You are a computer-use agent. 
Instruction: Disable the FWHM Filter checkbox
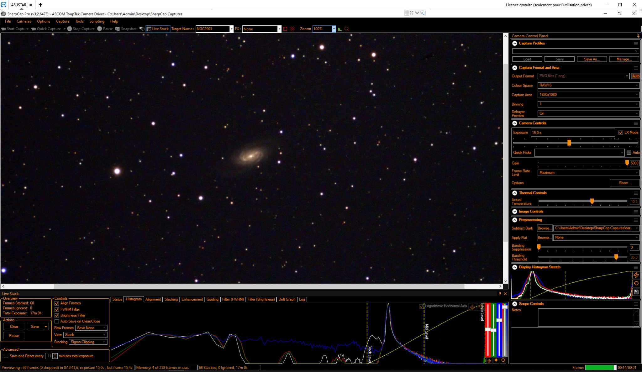point(57,309)
